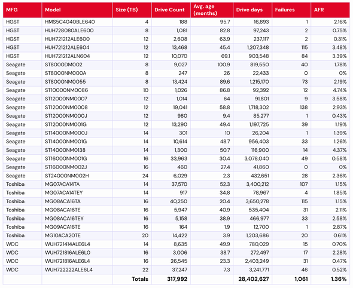Select the Avg. age (months) header
This screenshot has height=288, width=353.
point(212,10)
